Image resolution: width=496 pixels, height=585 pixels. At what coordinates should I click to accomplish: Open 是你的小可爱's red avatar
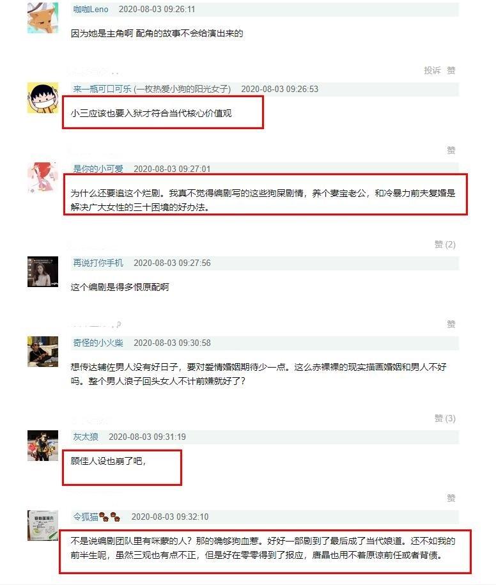(x=43, y=178)
